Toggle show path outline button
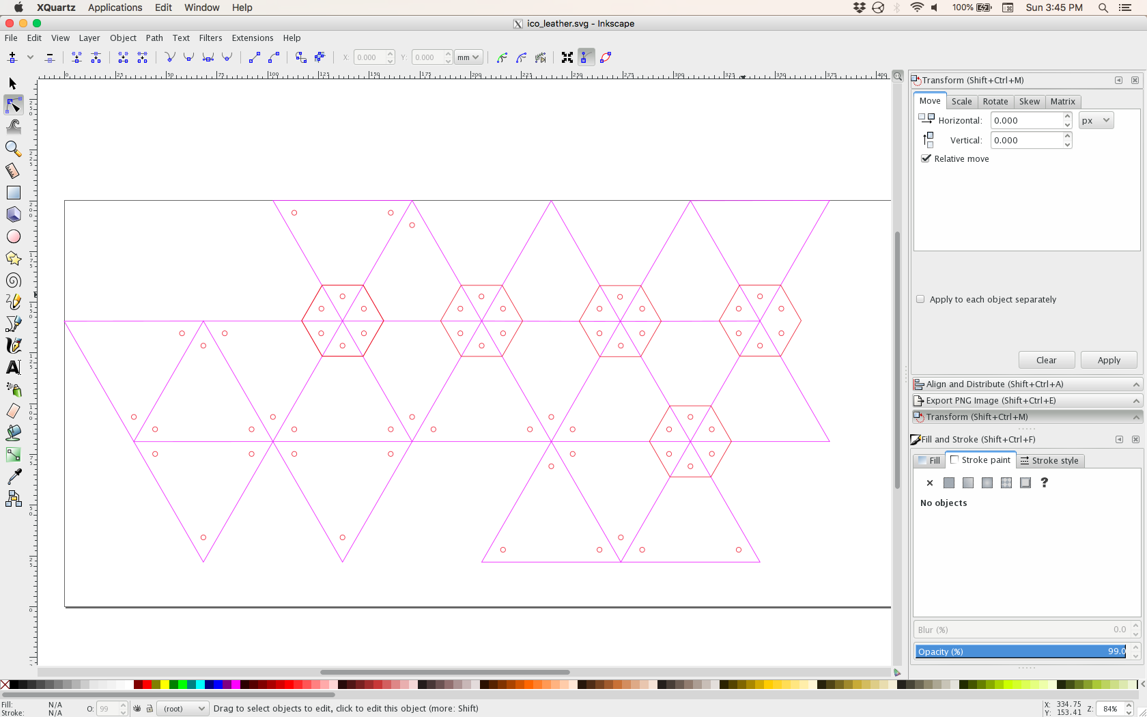Screen dimensions: 1147x717 [606, 57]
